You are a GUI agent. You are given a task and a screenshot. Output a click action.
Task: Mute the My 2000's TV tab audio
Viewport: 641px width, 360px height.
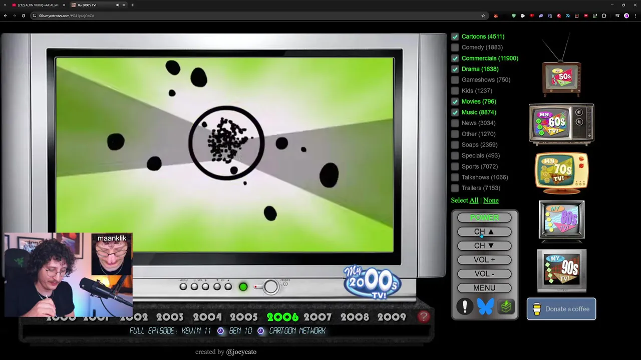pyautogui.click(x=118, y=5)
